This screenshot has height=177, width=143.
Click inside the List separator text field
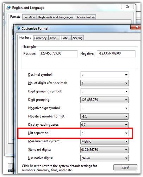click(102, 133)
